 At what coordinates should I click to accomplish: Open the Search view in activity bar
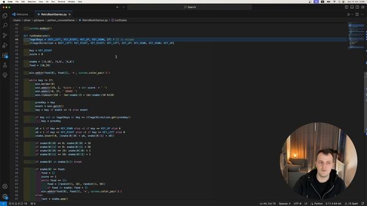click(5, 25)
